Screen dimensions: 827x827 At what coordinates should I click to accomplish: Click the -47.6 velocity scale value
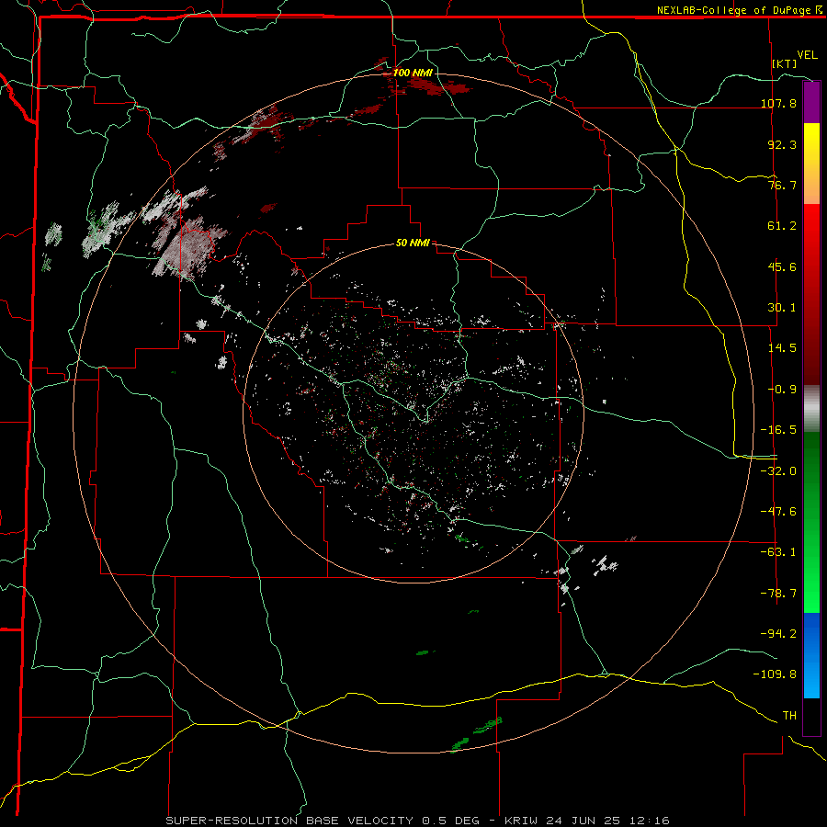[778, 512]
